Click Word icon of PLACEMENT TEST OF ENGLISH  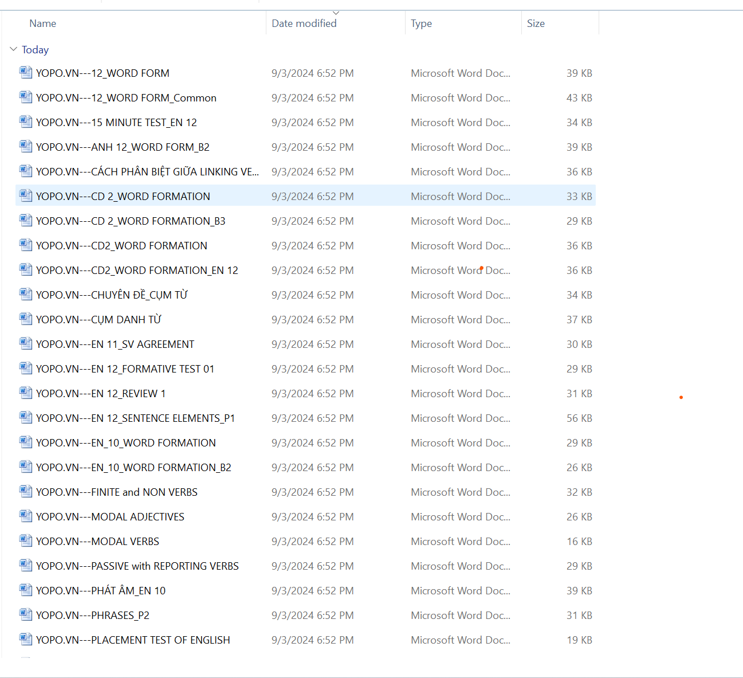tap(26, 639)
